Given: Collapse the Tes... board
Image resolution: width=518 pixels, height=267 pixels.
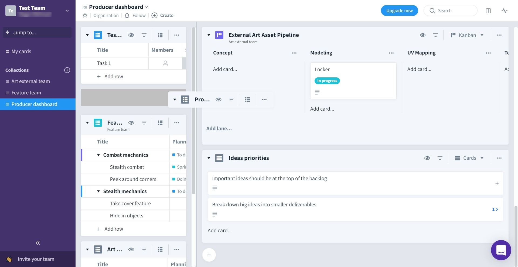Looking at the screenshot, I should pyautogui.click(x=87, y=35).
